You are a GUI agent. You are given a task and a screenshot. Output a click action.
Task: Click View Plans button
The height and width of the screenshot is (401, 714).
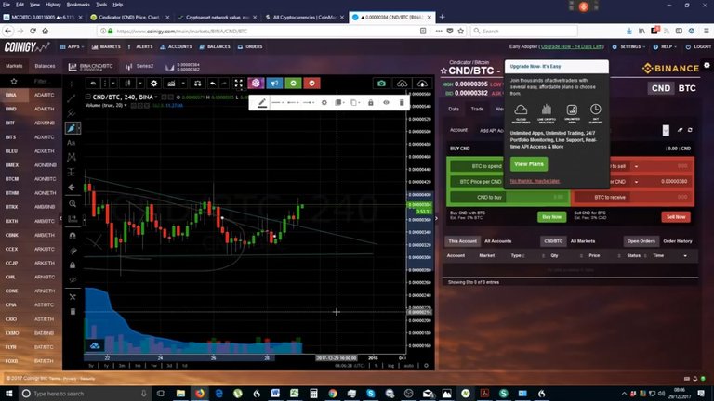click(x=529, y=164)
